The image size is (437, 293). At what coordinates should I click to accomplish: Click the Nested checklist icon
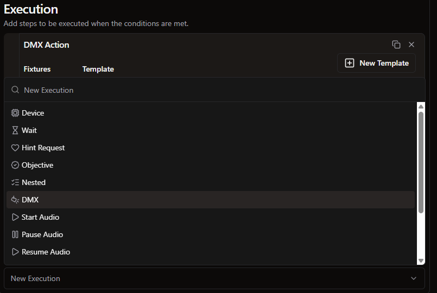point(15,182)
